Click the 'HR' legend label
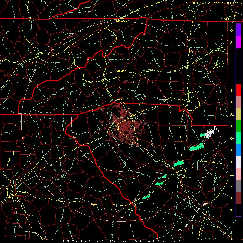Image resolution: width=243 pixels, height=243 pixels. click(232, 126)
